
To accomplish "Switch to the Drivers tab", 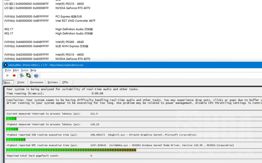I will (53, 82).
